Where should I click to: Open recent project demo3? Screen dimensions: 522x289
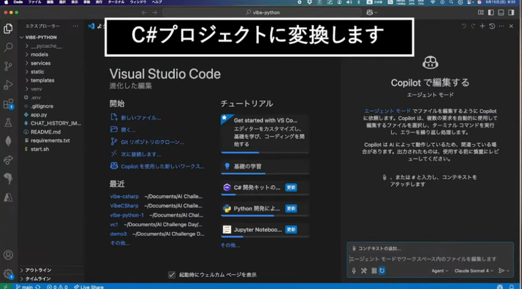pyautogui.click(x=118, y=234)
